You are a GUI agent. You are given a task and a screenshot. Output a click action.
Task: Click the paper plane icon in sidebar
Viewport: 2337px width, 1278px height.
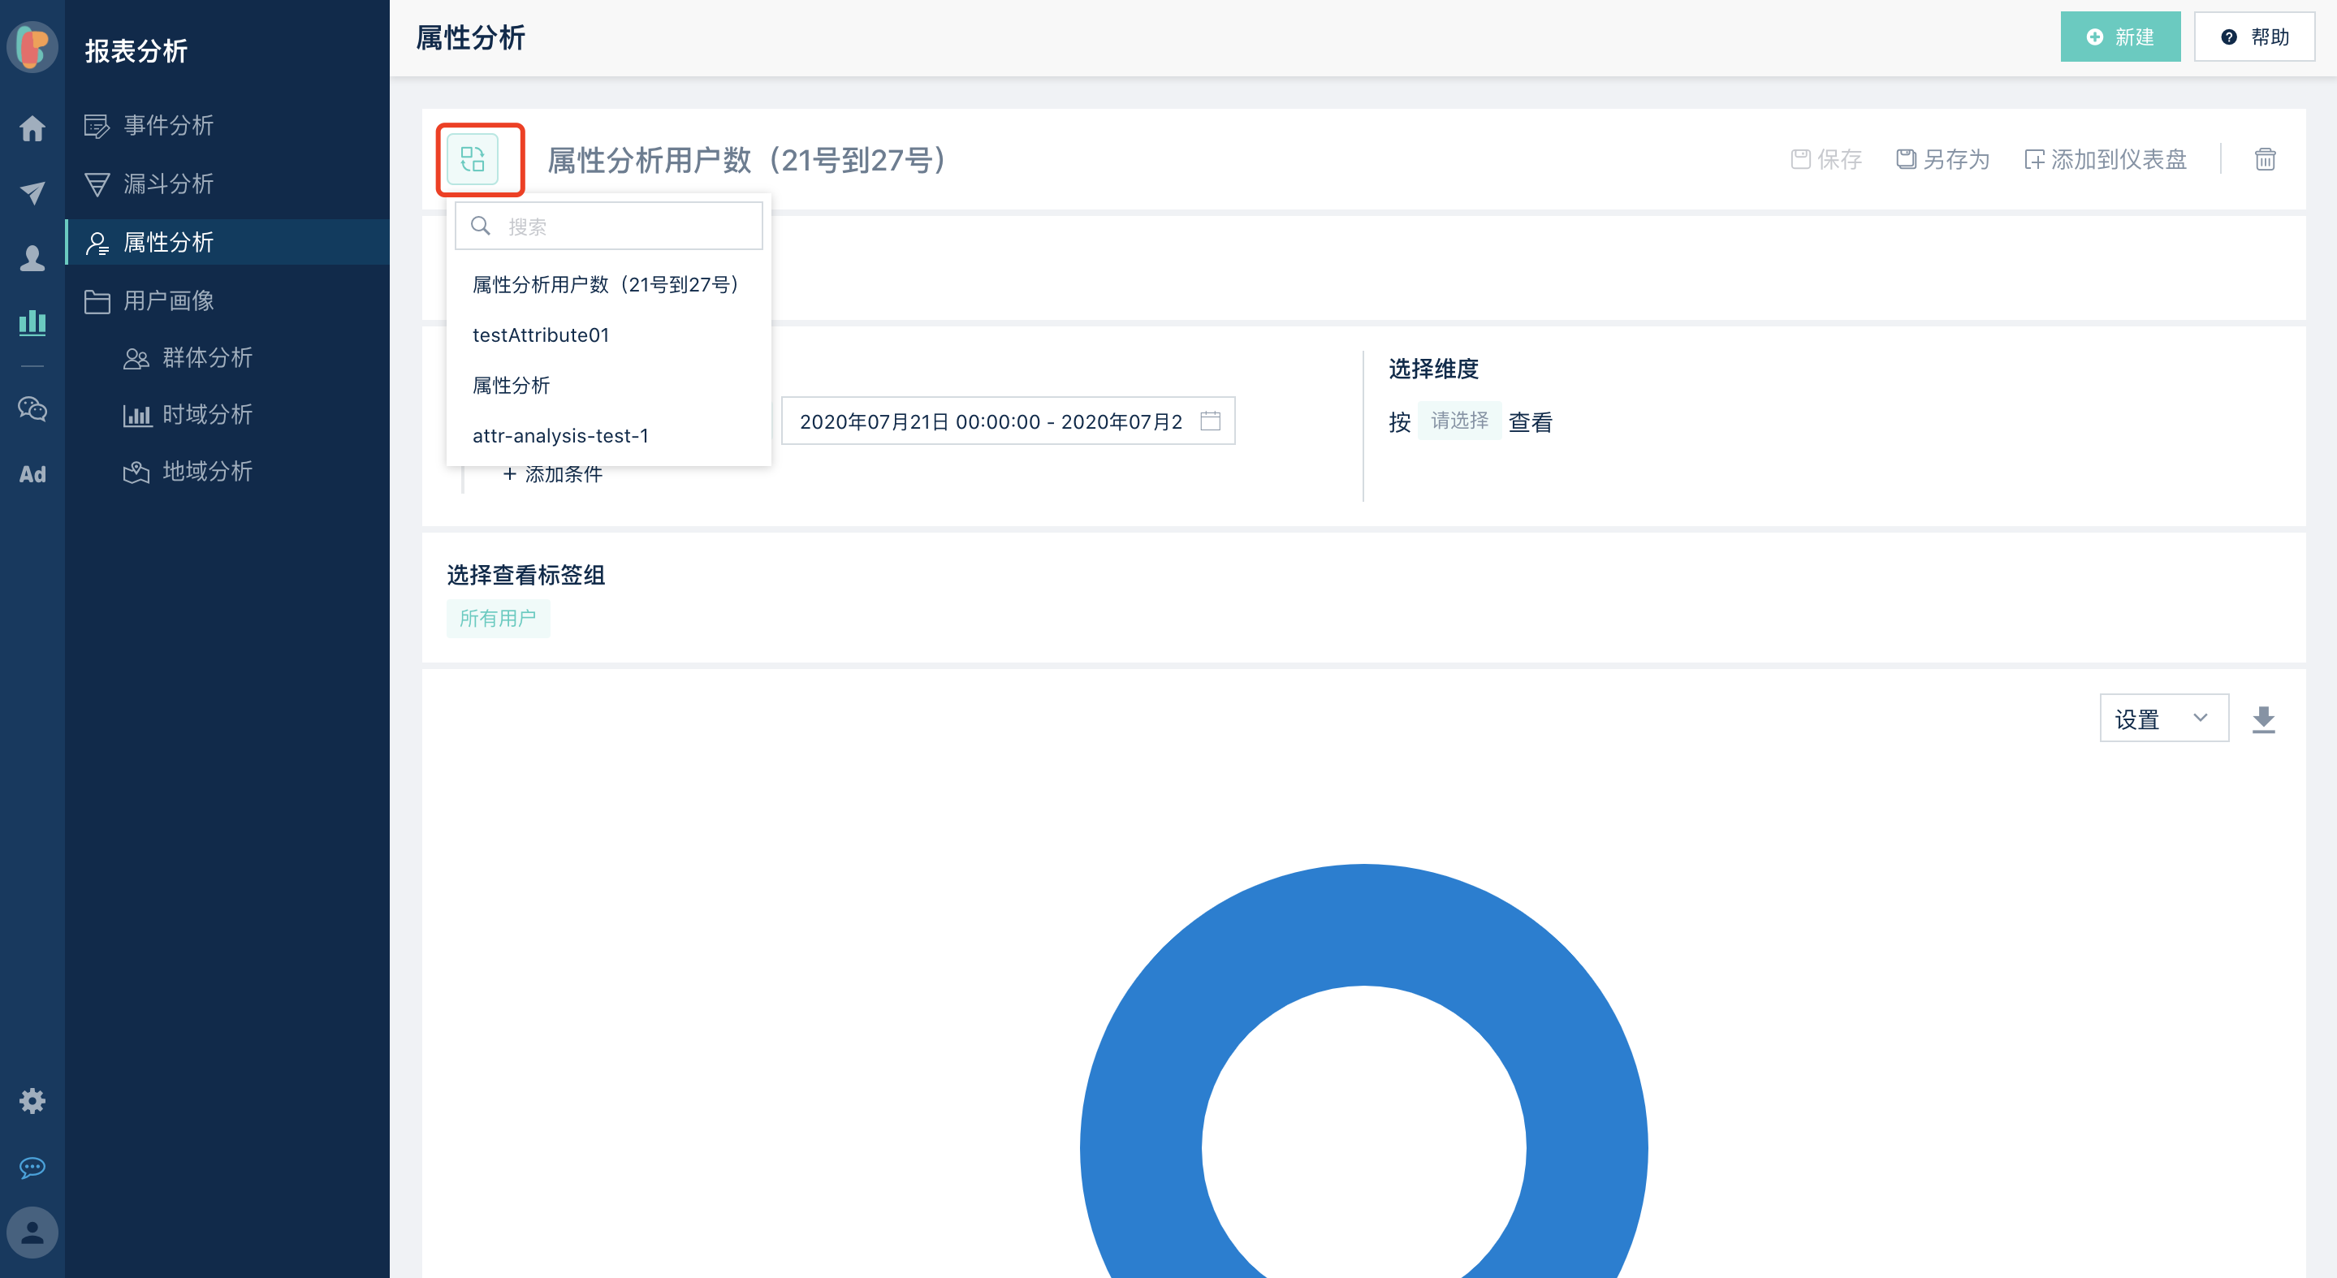point(32,192)
